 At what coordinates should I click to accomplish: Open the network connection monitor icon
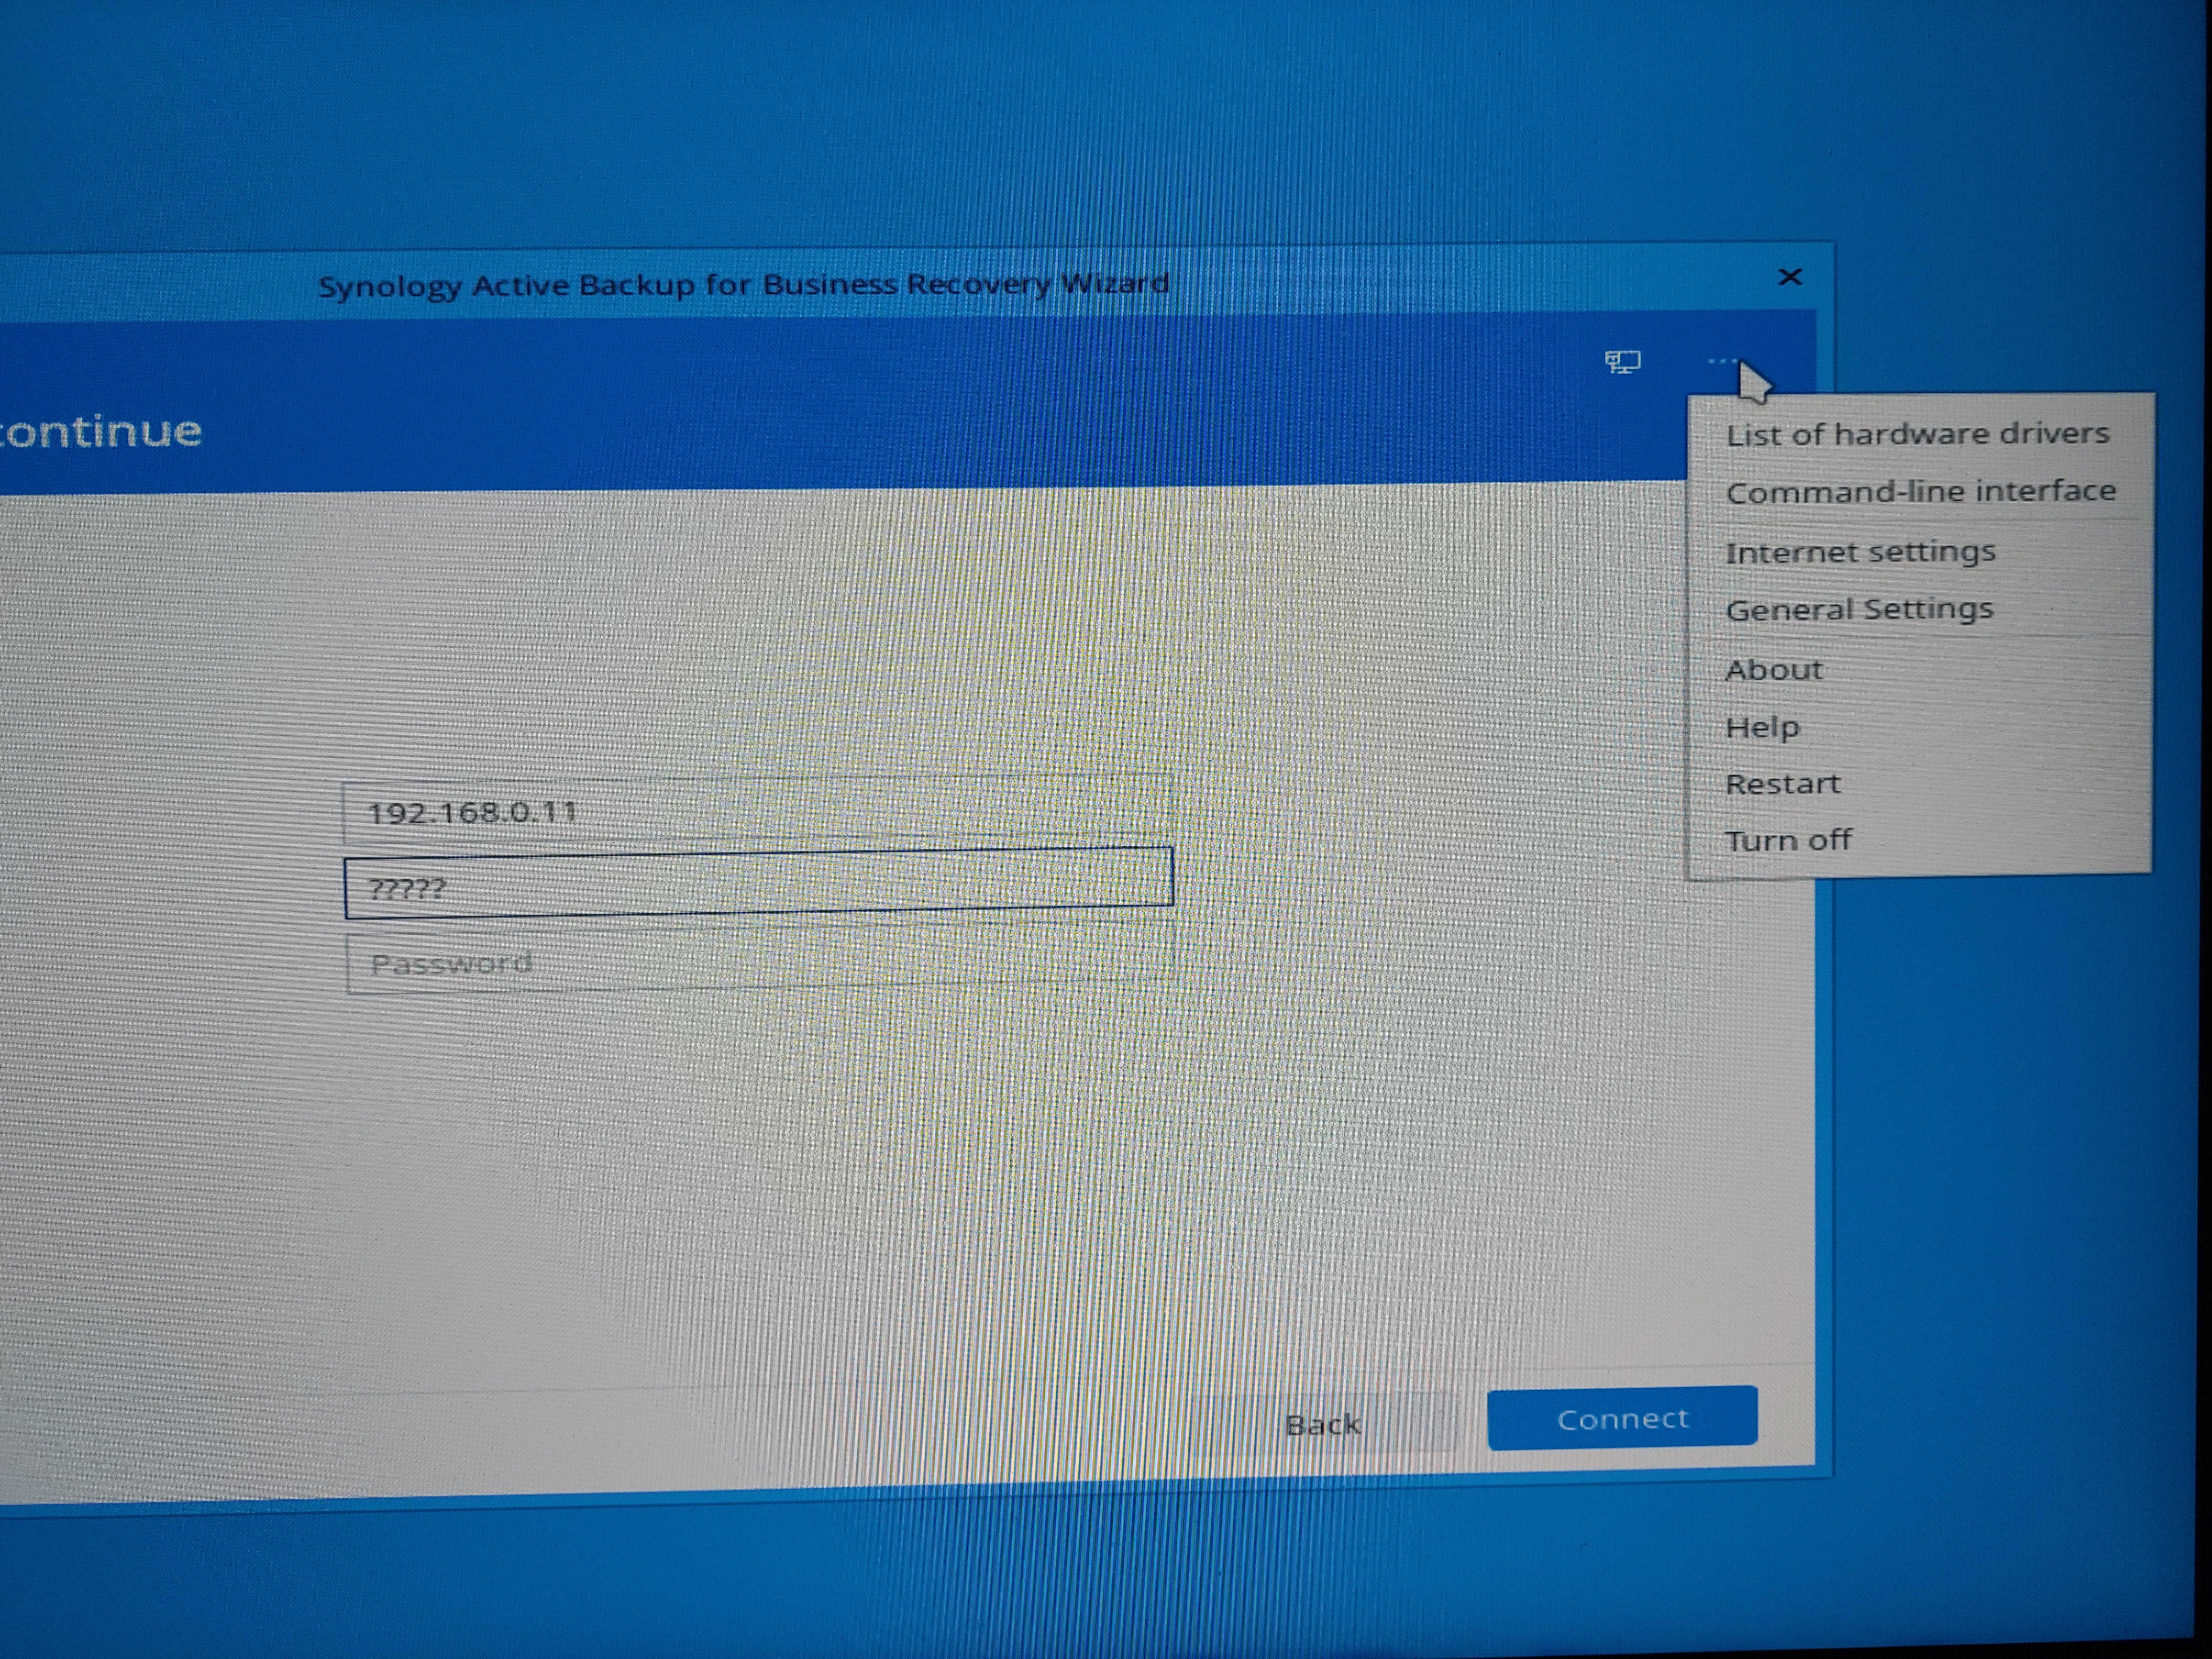(x=1622, y=362)
